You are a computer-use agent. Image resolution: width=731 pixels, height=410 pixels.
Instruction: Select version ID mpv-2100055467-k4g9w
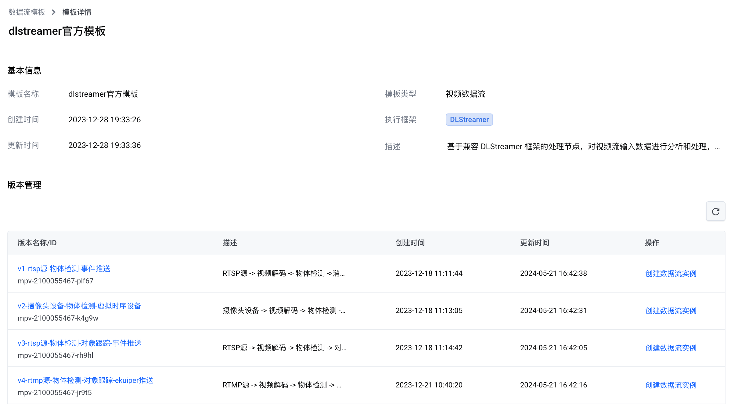click(58, 318)
